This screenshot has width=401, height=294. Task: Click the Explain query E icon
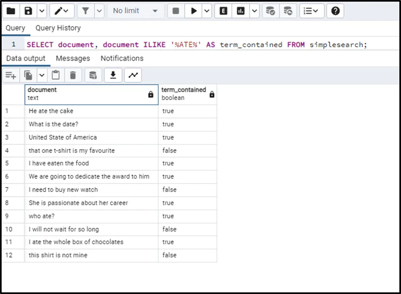tap(223, 11)
